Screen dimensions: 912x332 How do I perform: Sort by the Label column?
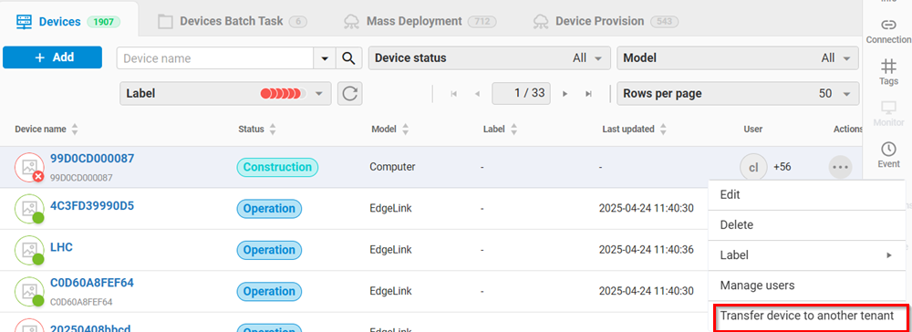tap(513, 130)
